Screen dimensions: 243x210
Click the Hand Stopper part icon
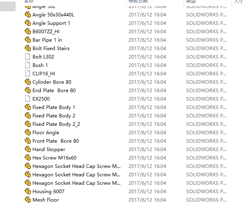click(28, 149)
